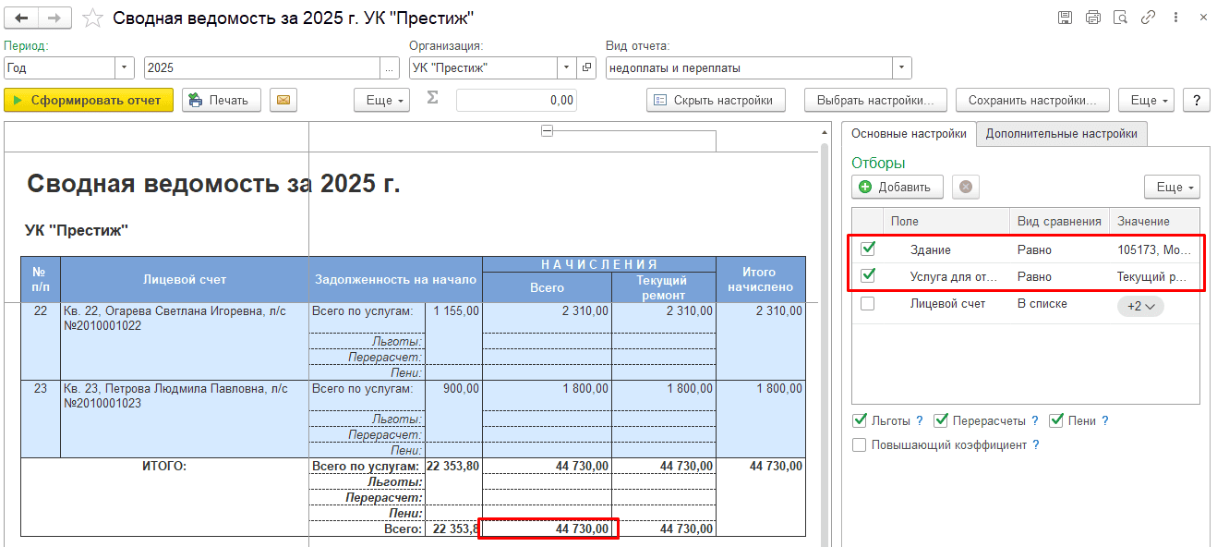The image size is (1217, 547).
Task: Go back using the left arrow
Action: coord(22,18)
